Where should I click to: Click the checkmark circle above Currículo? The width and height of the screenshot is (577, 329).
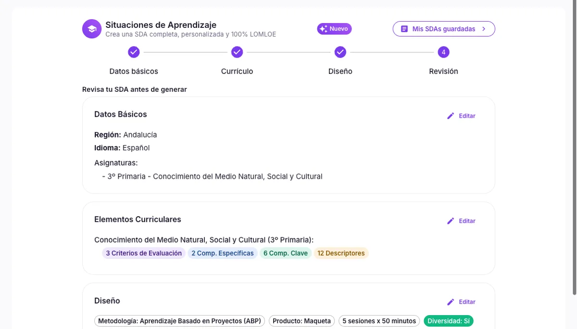(237, 52)
